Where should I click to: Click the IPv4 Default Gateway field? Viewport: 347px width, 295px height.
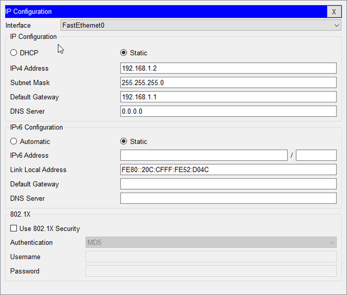click(x=228, y=97)
